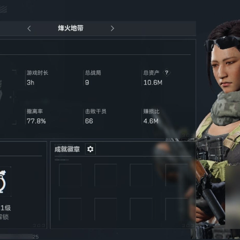The width and height of the screenshot is (240, 240).
Task: Click the 撤离率 77.8% stat
Action: (36, 116)
